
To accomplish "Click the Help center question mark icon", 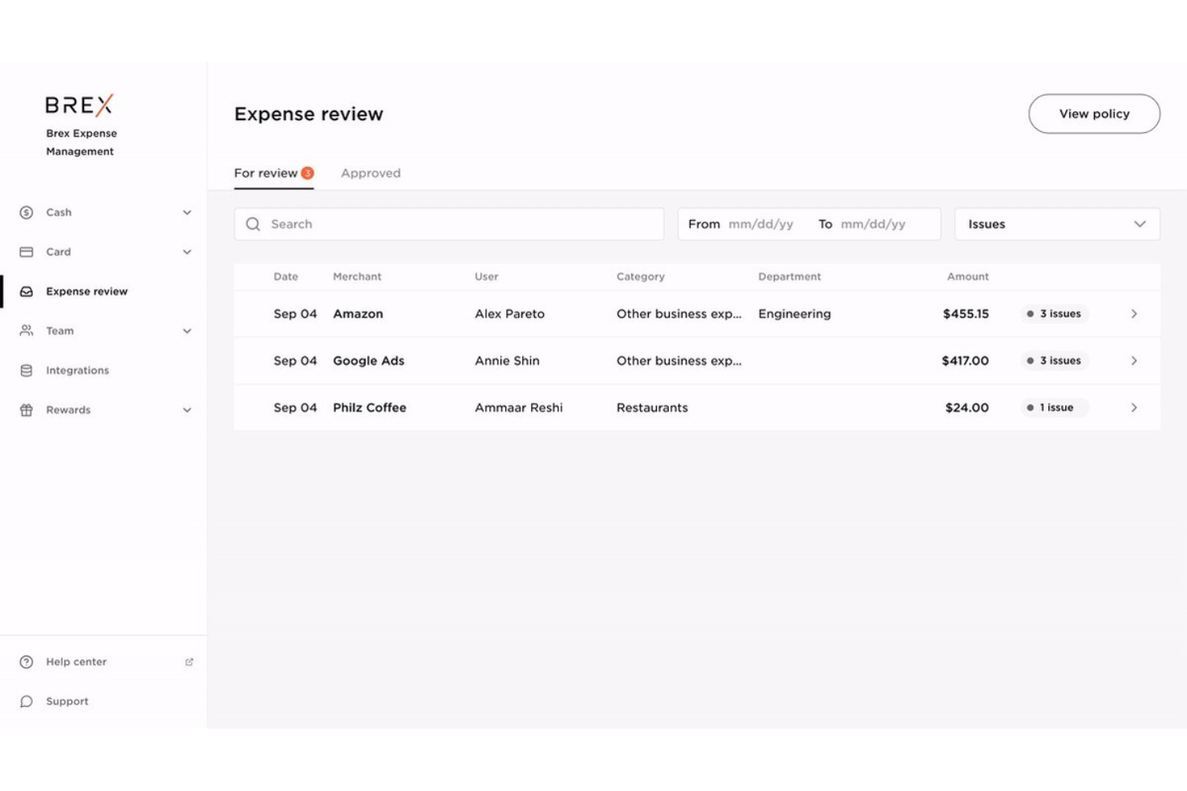I will pos(26,662).
